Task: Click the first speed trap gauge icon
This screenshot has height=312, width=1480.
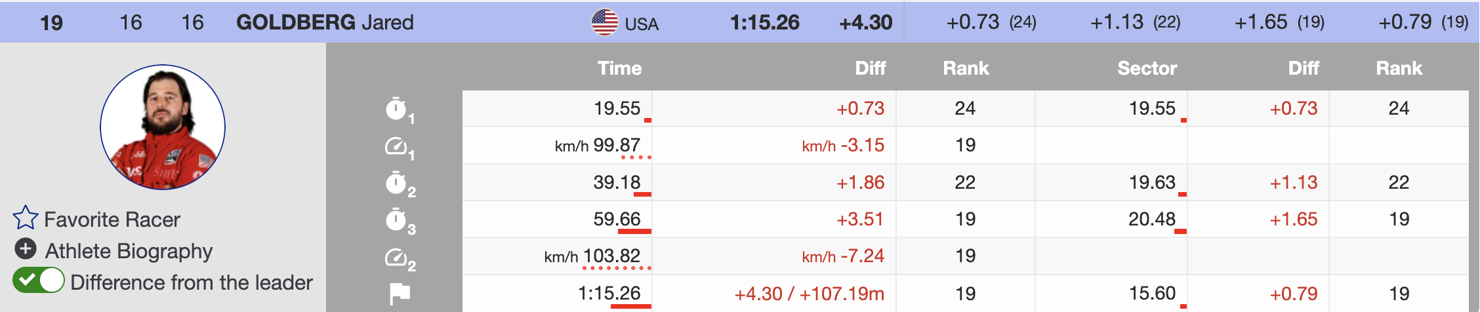Action: [396, 146]
